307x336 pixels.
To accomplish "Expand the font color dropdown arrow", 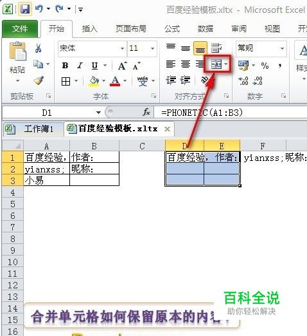I will pos(125,81).
